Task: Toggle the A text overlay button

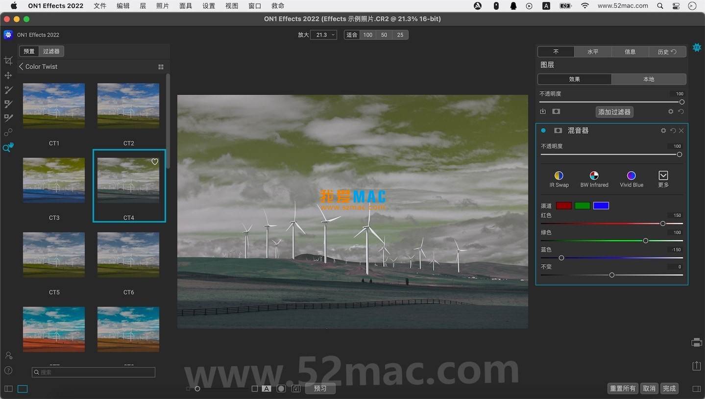Action: pyautogui.click(x=267, y=389)
